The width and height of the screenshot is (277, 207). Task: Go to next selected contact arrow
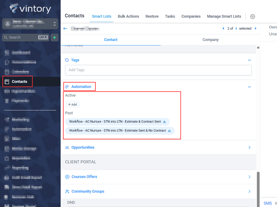click(255, 29)
